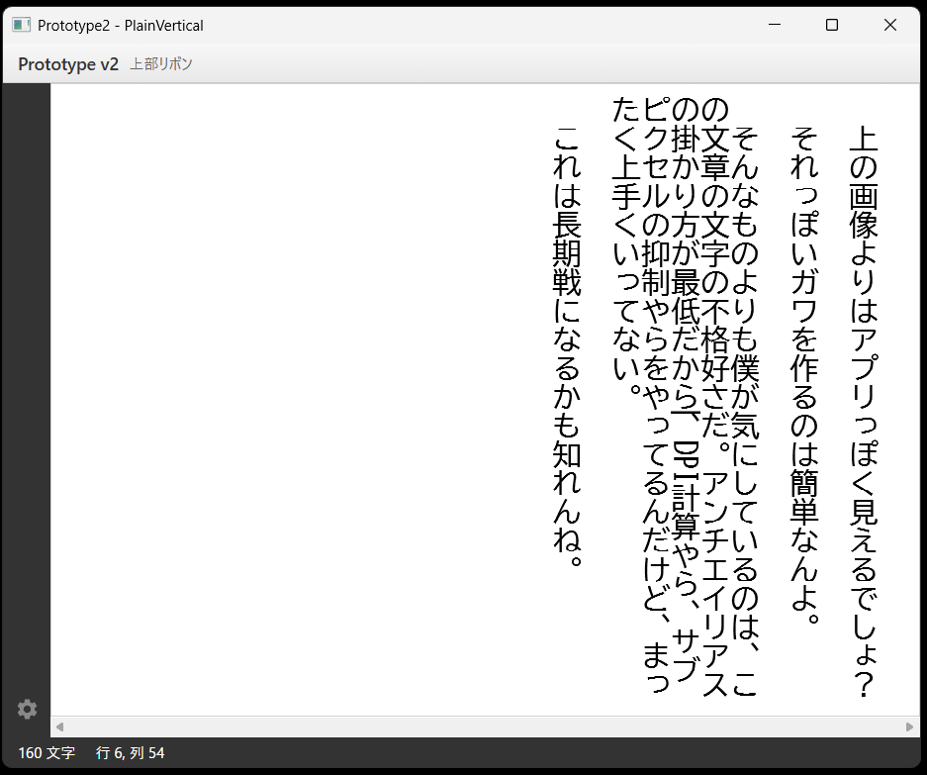Viewport: 927px width, 775px height.
Task: Maximize the Prototype2 window
Action: tap(832, 25)
